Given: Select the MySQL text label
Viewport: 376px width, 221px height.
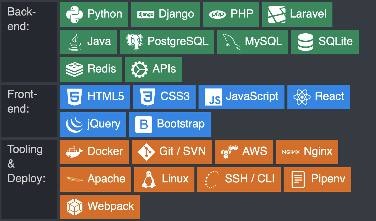Looking at the screenshot, I should (263, 42).
